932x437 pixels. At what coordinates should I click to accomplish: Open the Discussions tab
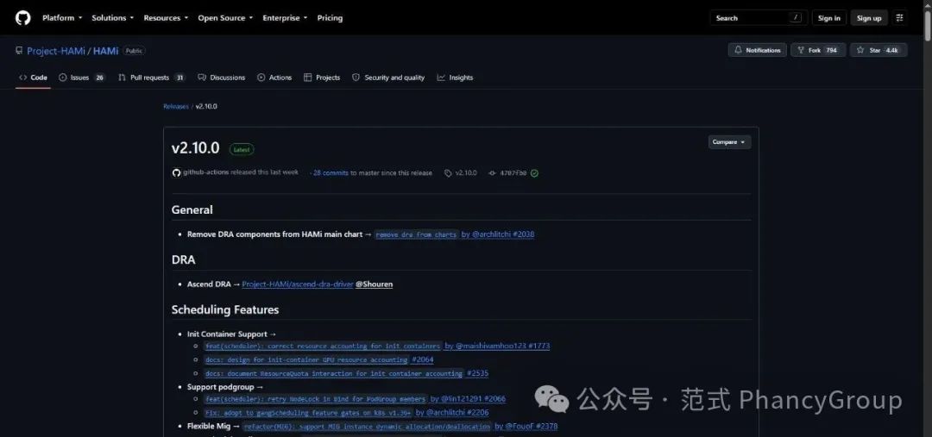(x=221, y=78)
